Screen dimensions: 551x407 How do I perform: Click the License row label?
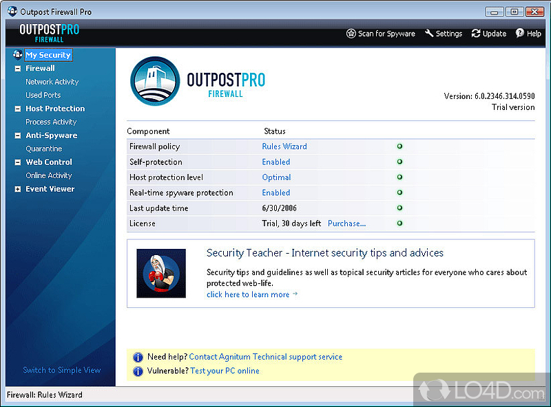pos(143,223)
